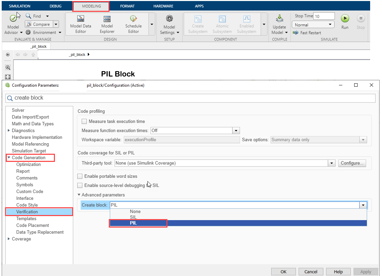Run the simulation with green play button
This screenshot has height=276, width=382.
click(345, 19)
